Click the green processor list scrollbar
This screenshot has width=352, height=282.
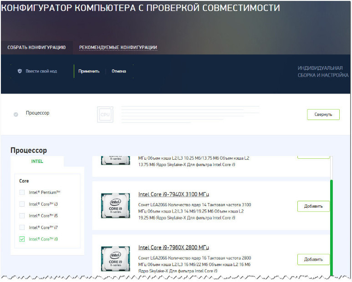pos(332,228)
